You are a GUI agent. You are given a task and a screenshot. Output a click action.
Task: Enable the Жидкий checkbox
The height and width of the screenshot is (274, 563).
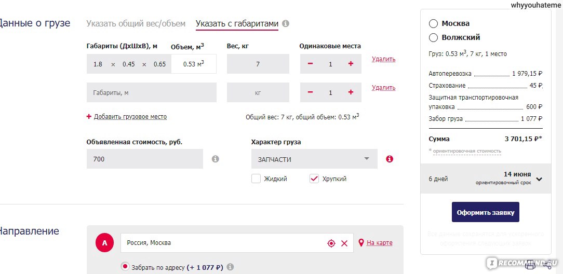[256, 179]
